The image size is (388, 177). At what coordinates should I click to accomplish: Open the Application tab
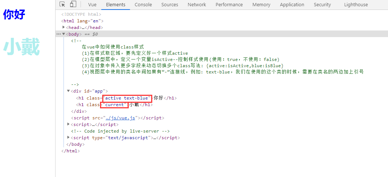coord(292,5)
